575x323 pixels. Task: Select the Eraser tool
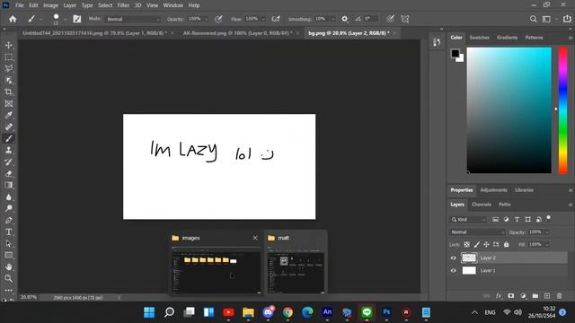click(9, 173)
